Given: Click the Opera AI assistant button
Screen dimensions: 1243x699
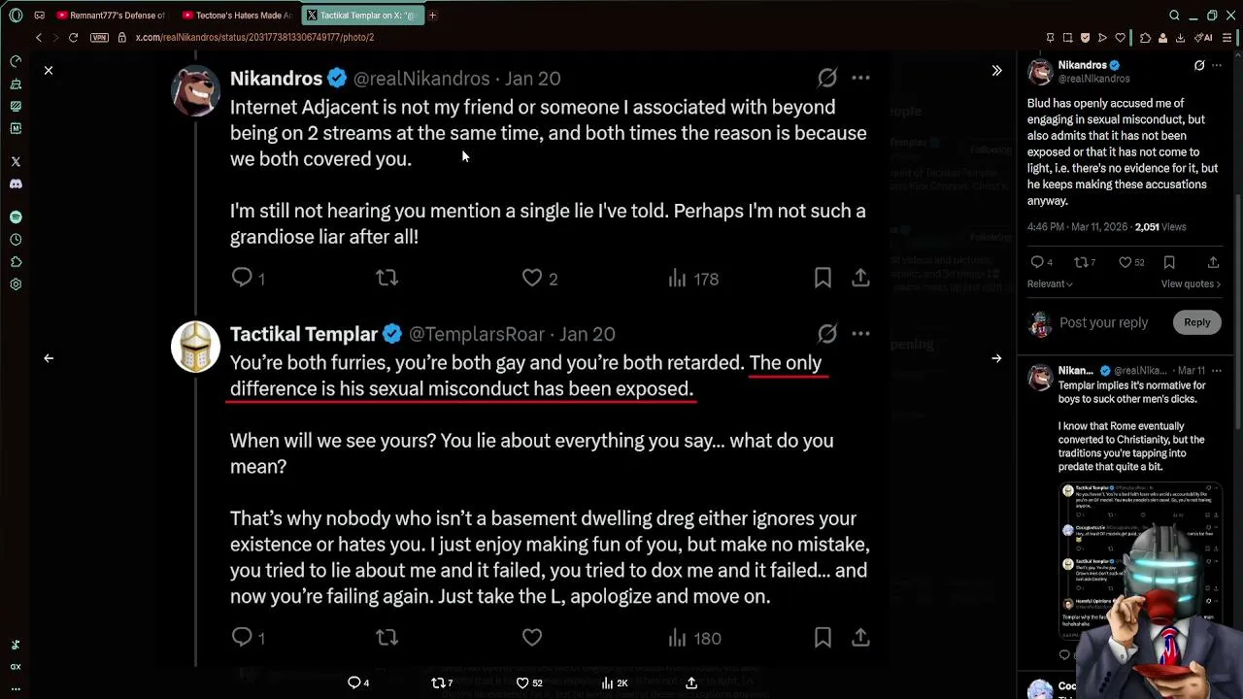Looking at the screenshot, I should pos(1204,38).
